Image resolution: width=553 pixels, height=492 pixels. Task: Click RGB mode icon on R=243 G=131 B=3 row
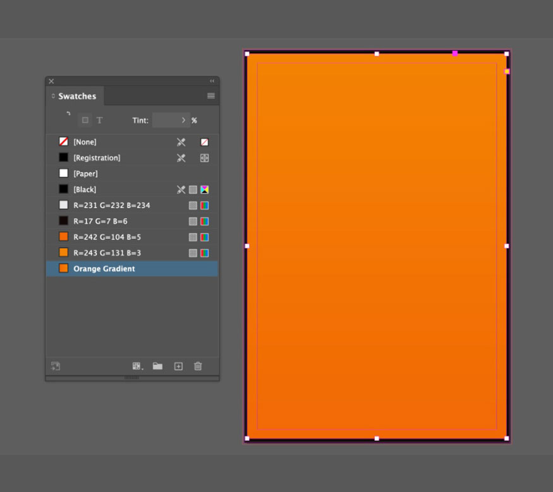tap(205, 253)
